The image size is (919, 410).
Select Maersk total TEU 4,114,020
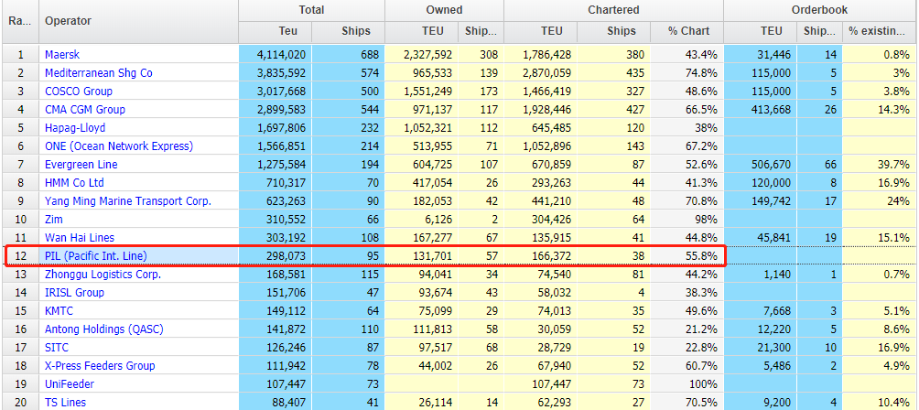tap(281, 55)
